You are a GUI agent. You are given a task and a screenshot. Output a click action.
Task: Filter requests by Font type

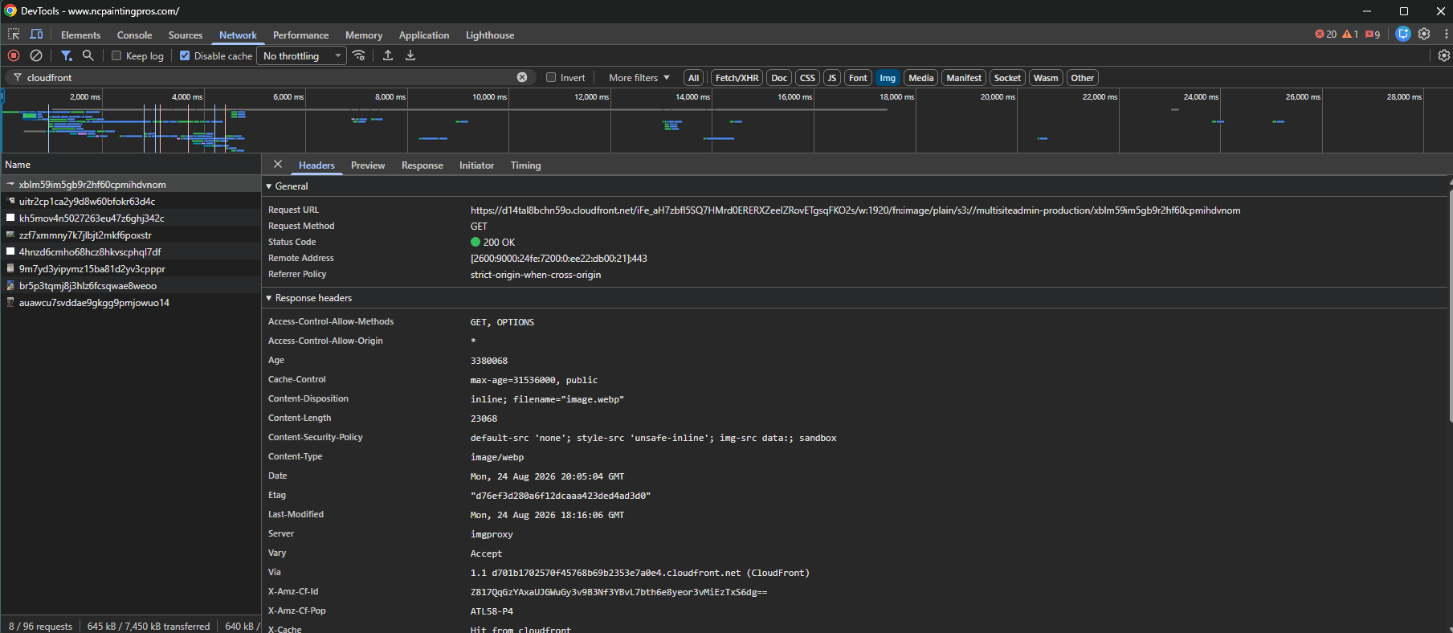click(858, 78)
